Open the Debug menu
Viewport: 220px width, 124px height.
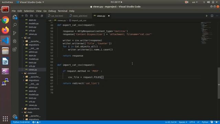point(52,11)
